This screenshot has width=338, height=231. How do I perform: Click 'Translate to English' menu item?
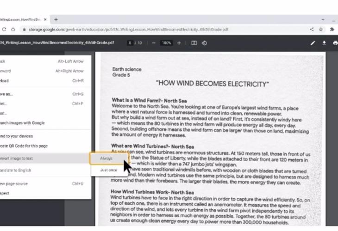point(16,170)
